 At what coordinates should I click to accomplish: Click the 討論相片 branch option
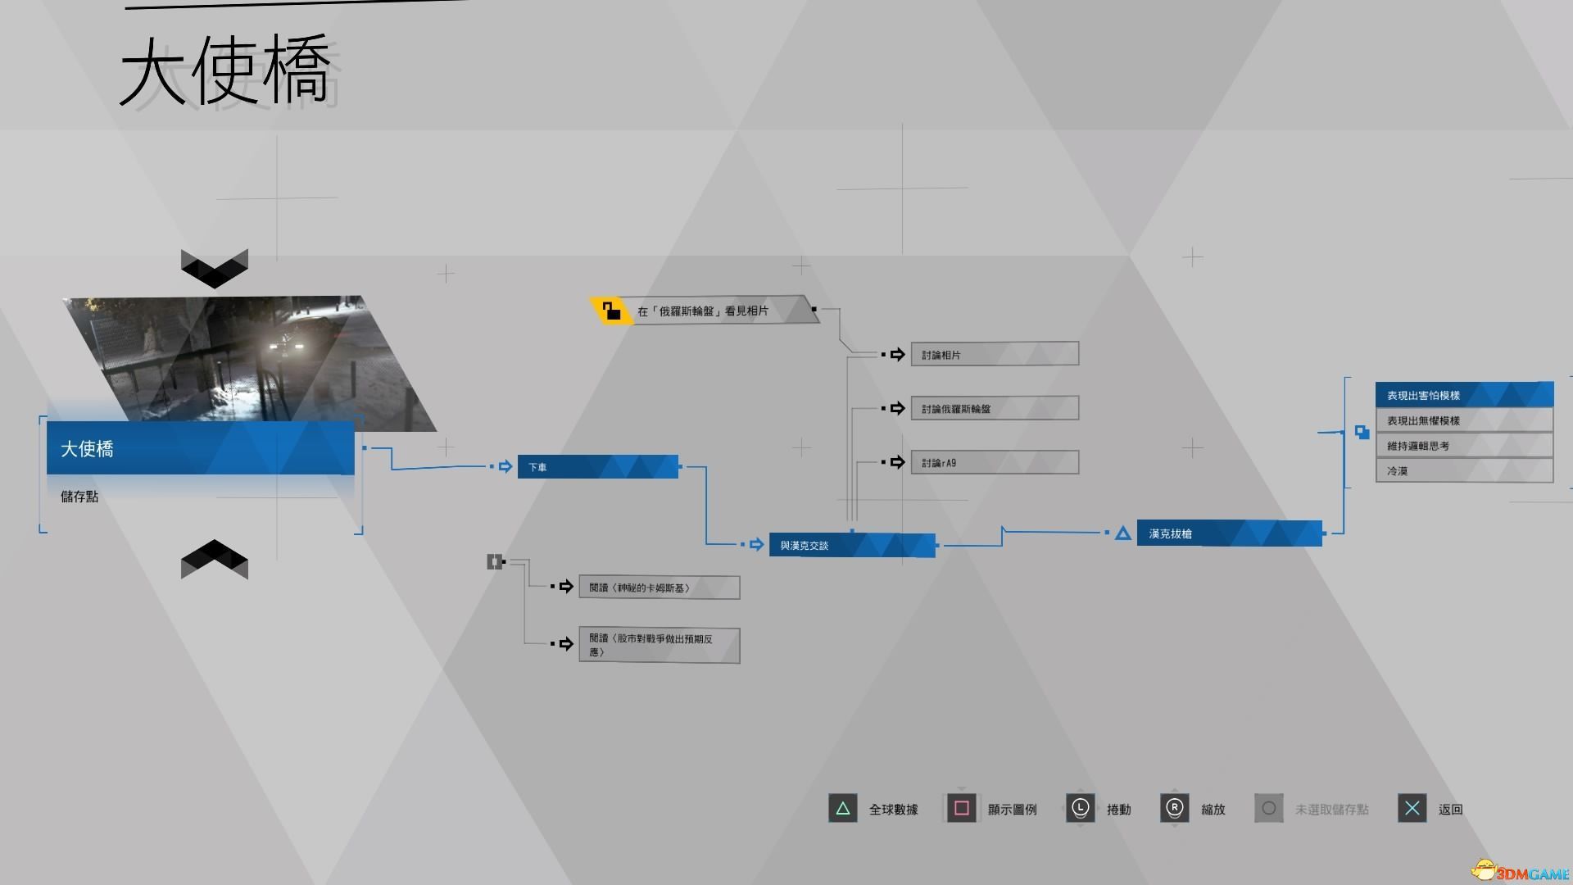(990, 355)
